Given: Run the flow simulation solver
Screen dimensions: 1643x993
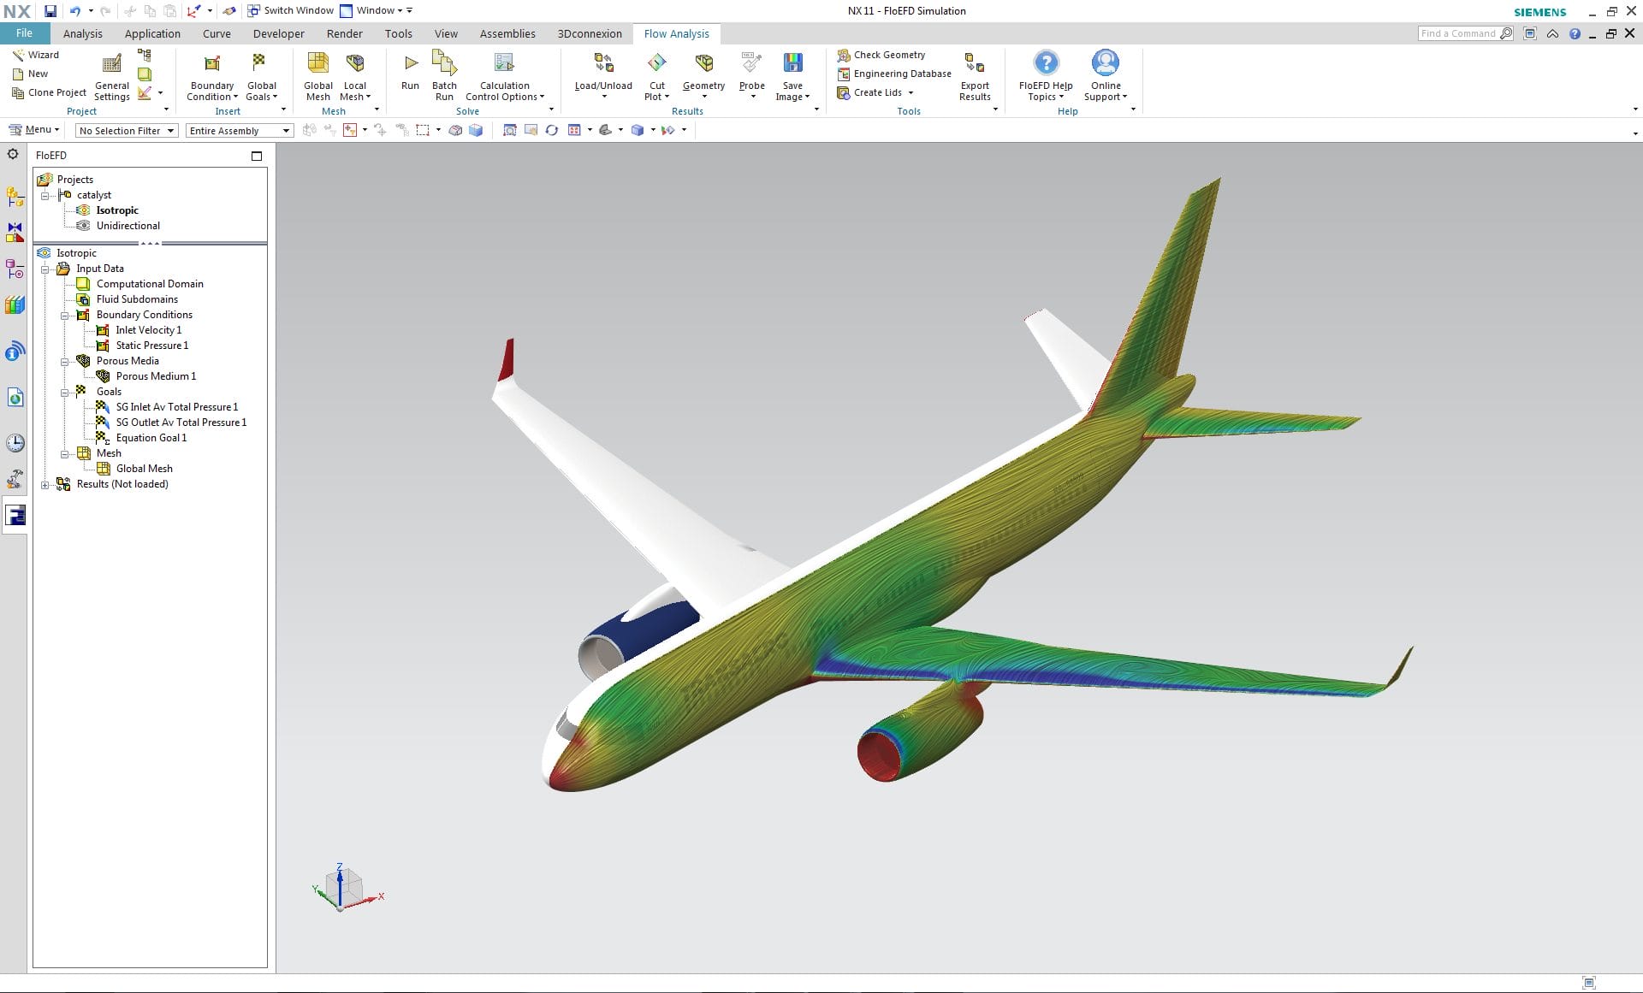Looking at the screenshot, I should tap(410, 73).
